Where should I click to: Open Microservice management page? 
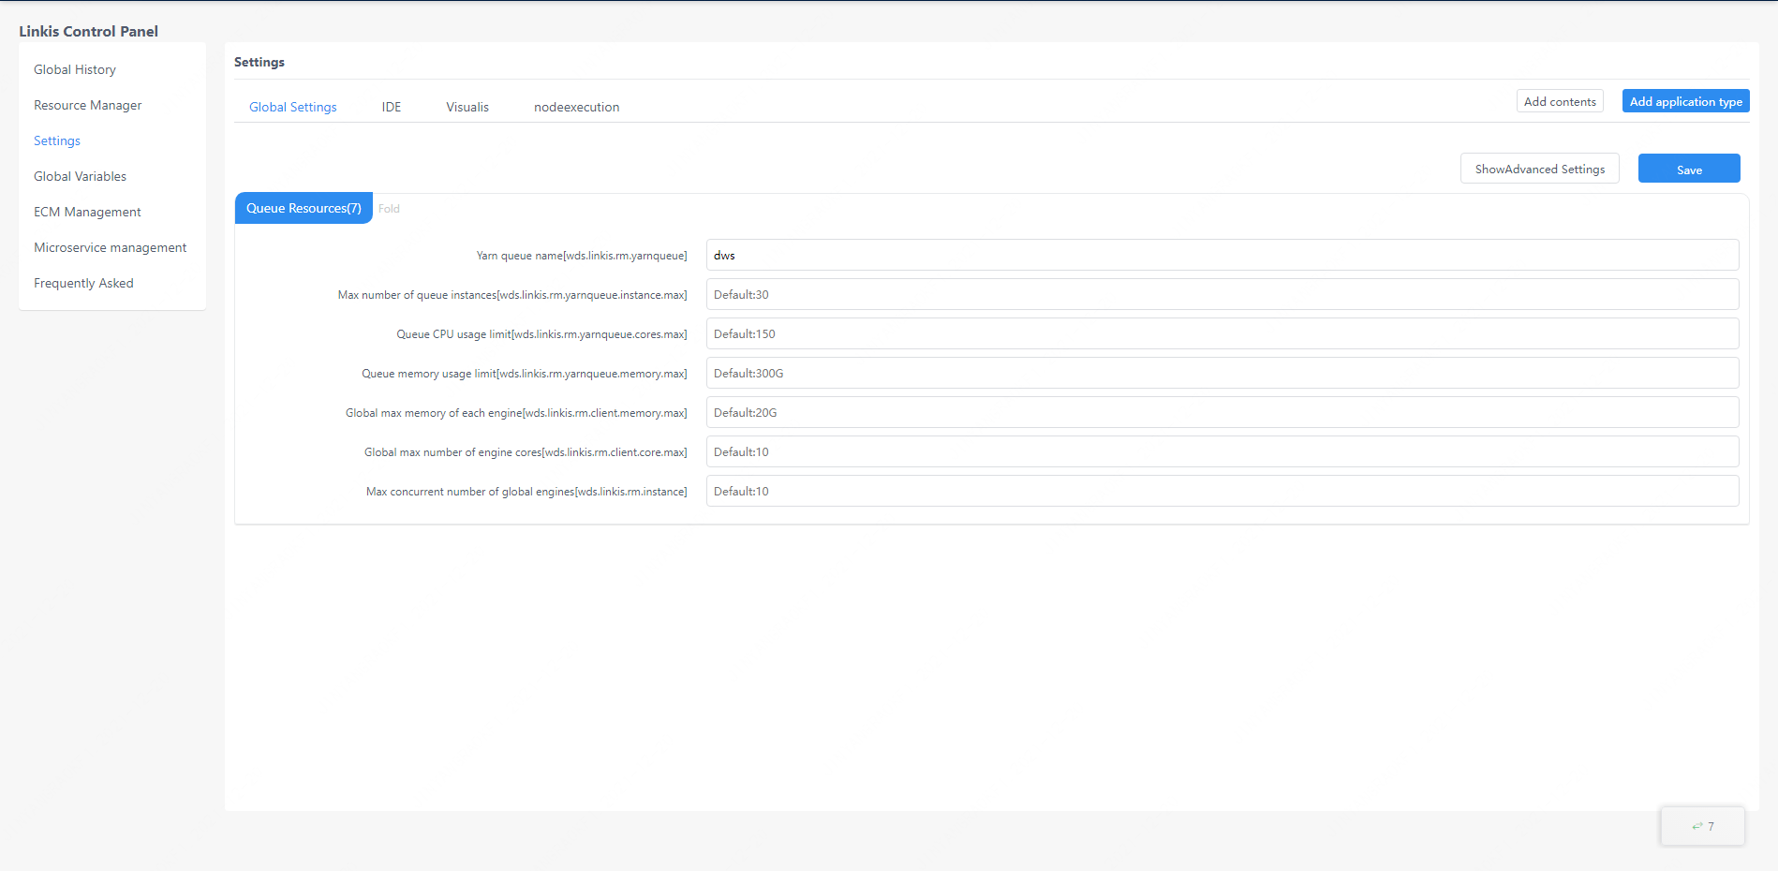110,247
